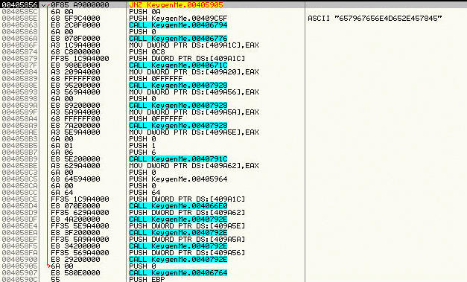Collapse the jump marker beside 0F85 A9000000
The height and width of the screenshot is (282, 467).
pos(44,5)
